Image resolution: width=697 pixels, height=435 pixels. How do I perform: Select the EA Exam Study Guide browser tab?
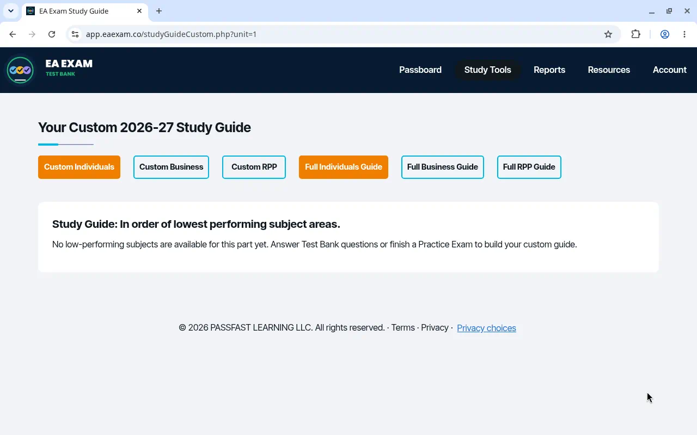click(x=85, y=11)
